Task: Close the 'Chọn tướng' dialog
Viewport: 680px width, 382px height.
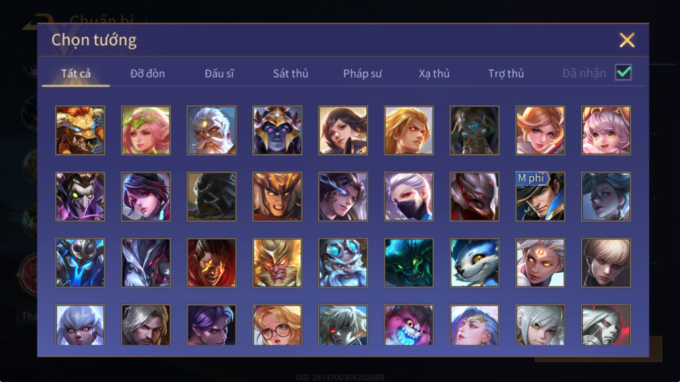Action: (x=627, y=40)
